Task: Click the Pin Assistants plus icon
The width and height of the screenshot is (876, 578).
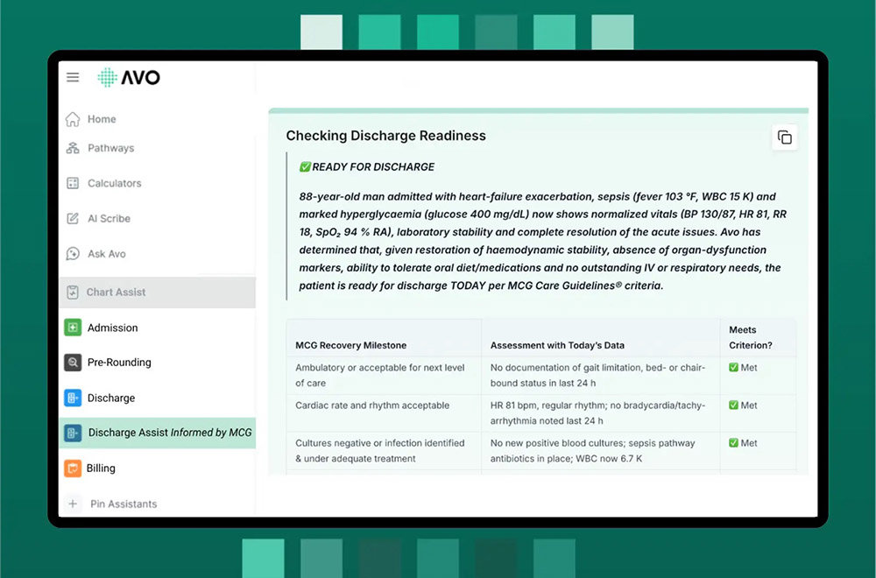Action: (73, 504)
